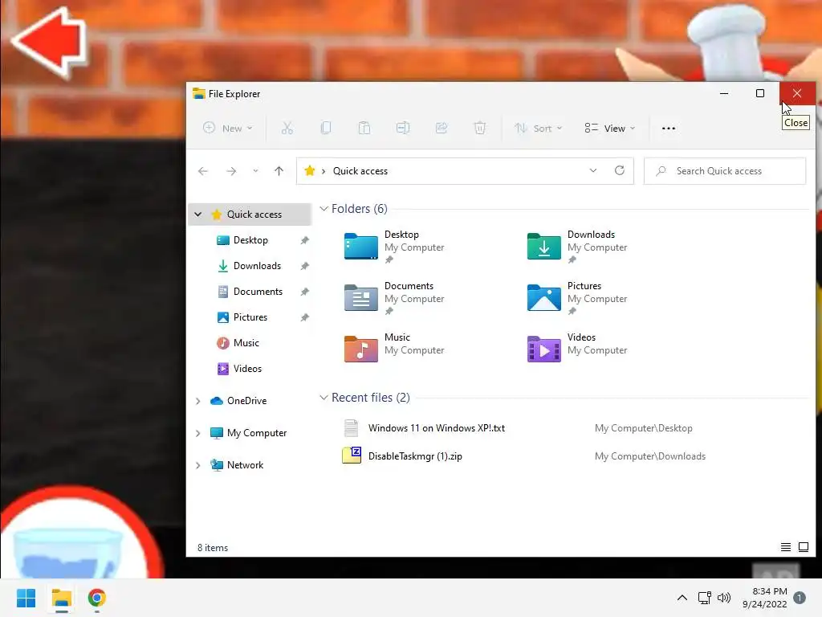Unpin Desktop using its sidebar pin icon
Image resolution: width=822 pixels, height=617 pixels.
304,240
